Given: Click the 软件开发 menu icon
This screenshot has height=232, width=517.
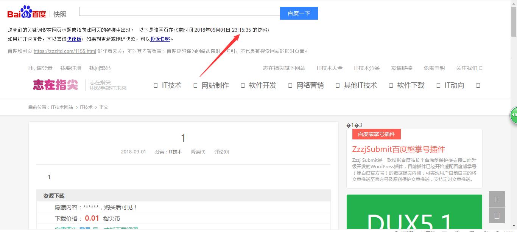Looking at the screenshot, I should [x=243, y=85].
